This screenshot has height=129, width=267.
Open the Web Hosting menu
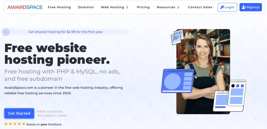[112, 7]
